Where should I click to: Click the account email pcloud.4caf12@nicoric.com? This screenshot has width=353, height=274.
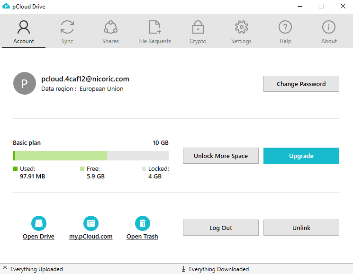(x=85, y=79)
